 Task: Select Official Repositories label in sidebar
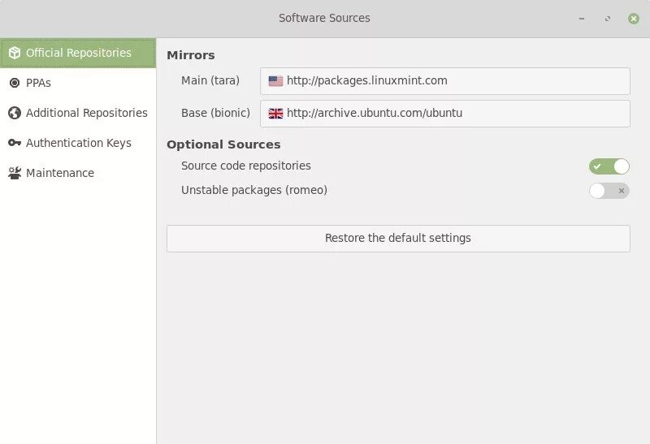[78, 53]
